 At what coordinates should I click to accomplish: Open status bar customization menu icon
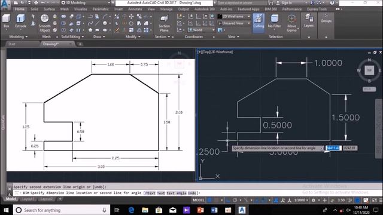tap(380, 200)
